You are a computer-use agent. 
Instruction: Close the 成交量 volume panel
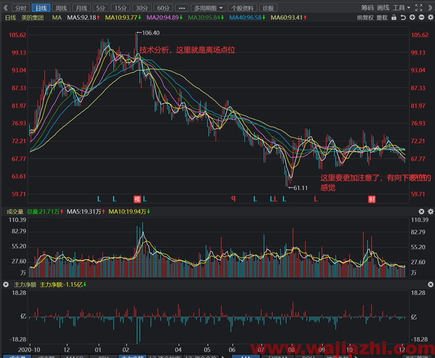(421, 211)
